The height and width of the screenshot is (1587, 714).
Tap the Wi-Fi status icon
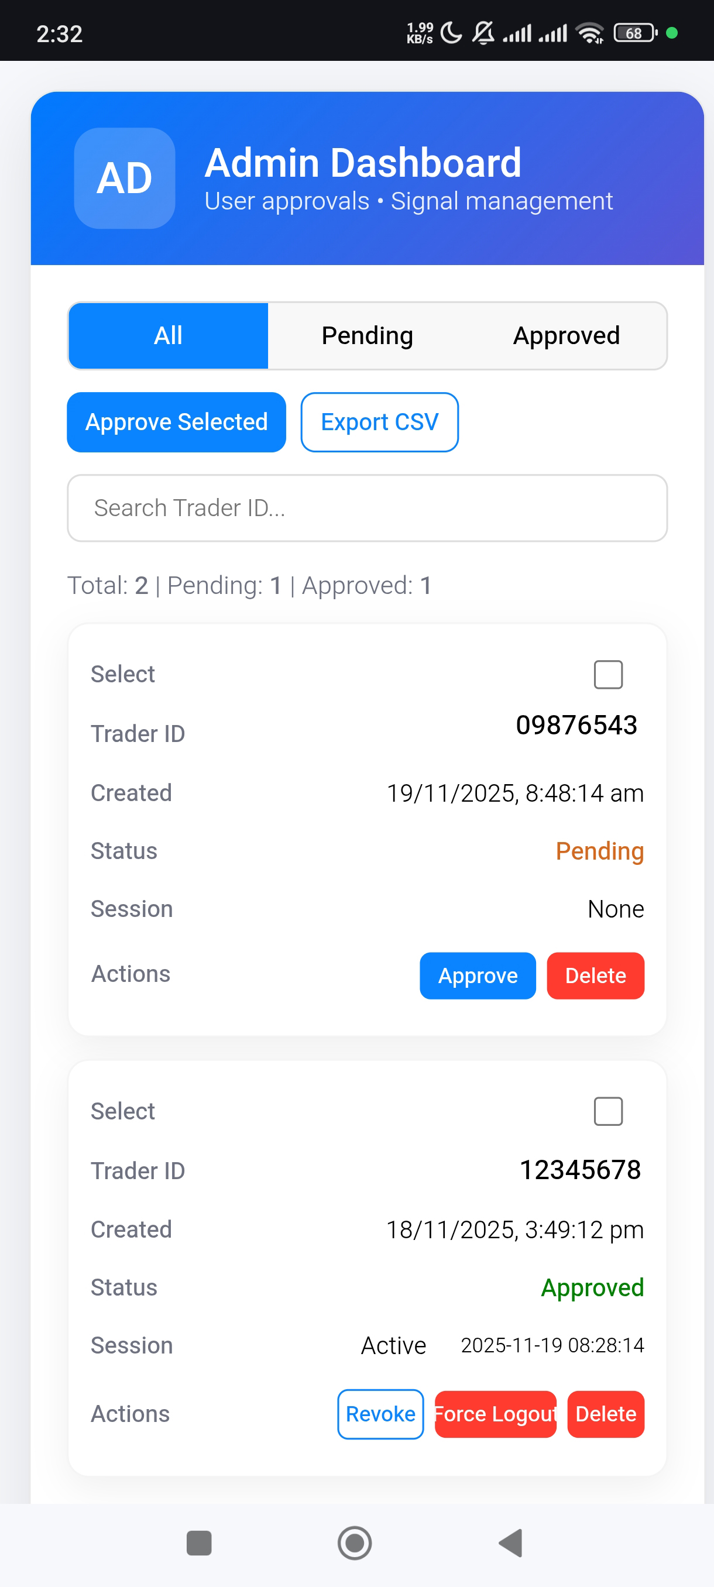tap(589, 33)
